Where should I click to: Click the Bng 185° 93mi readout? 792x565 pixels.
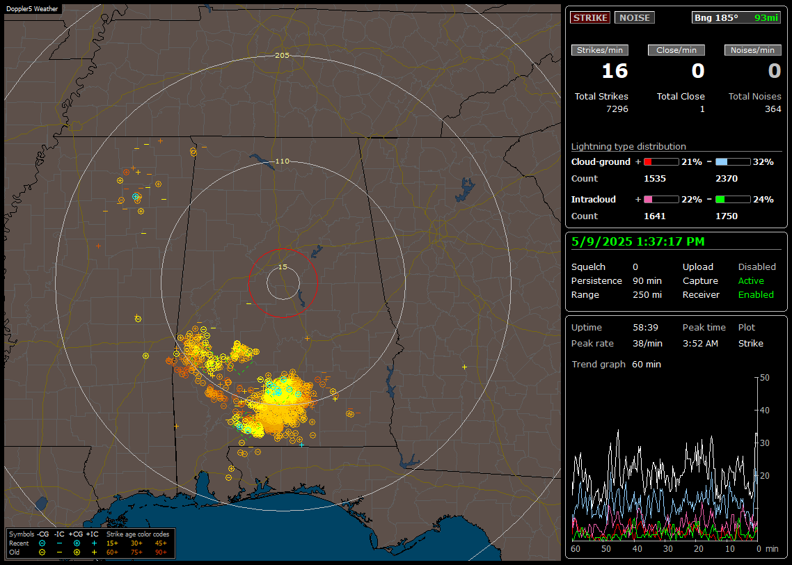pyautogui.click(x=736, y=17)
